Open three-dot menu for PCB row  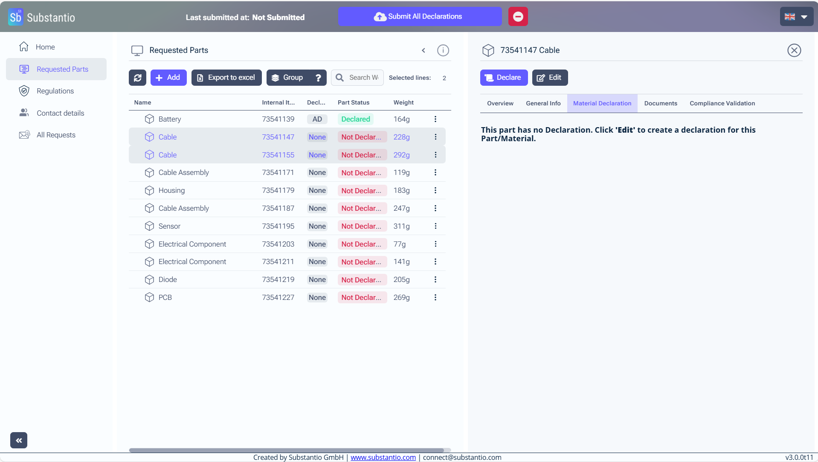click(x=435, y=297)
